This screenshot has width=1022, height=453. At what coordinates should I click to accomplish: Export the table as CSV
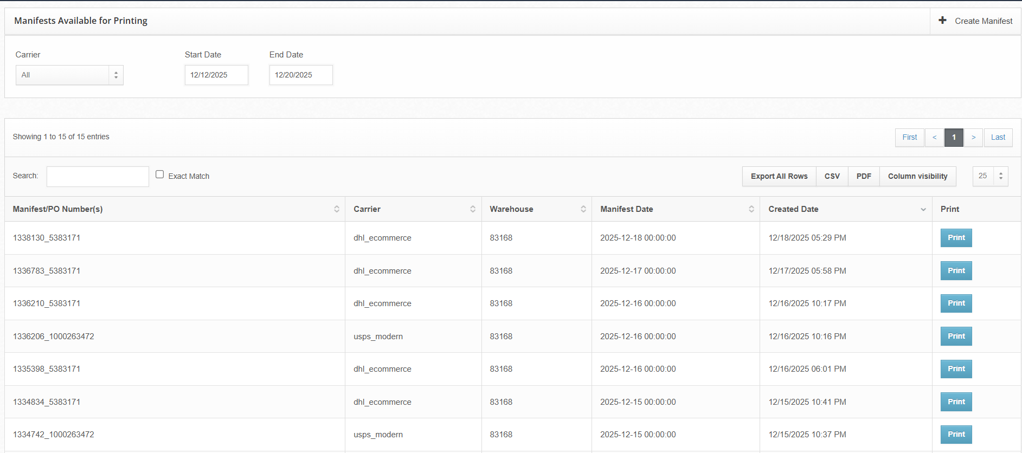[832, 177]
